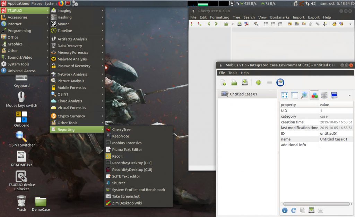355x217 pixels.
Task: Add a new item to the case
Action: pos(258,82)
